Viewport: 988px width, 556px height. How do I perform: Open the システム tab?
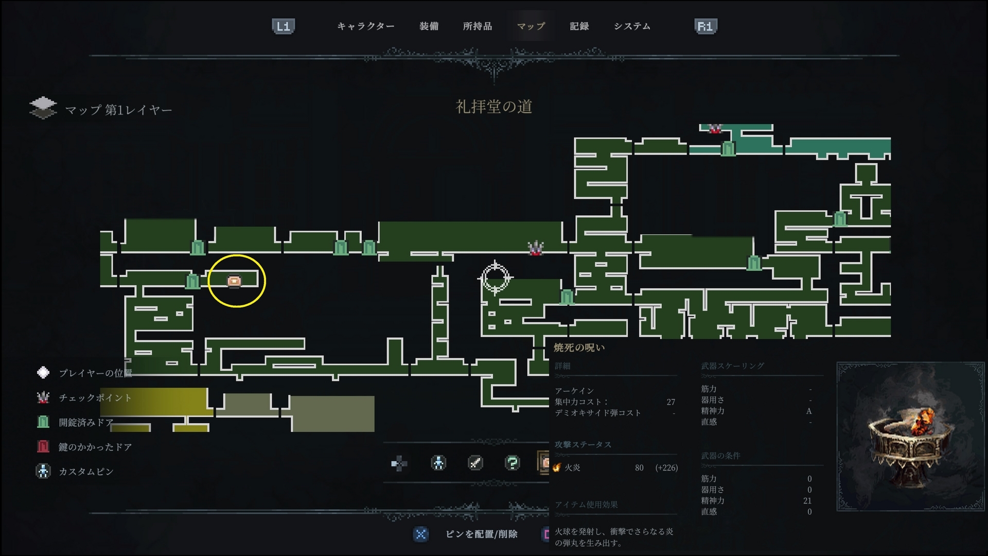pyautogui.click(x=632, y=26)
